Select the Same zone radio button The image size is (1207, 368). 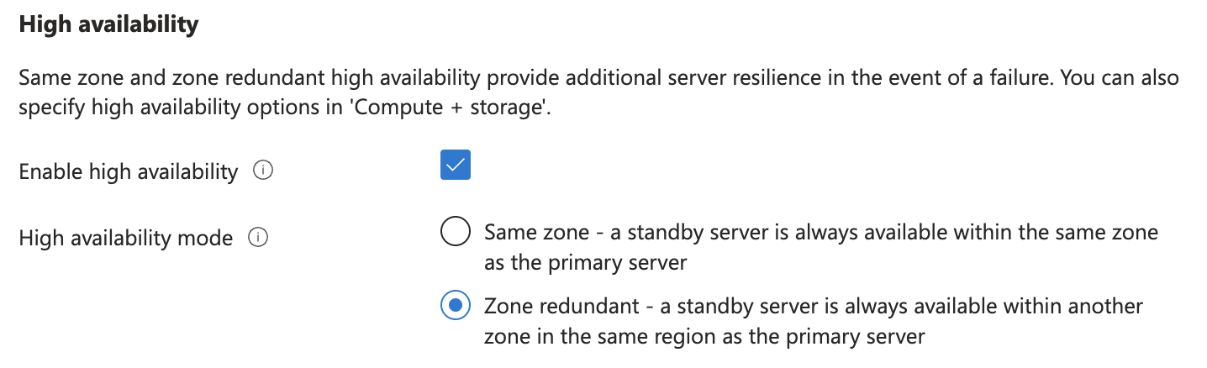click(x=456, y=232)
